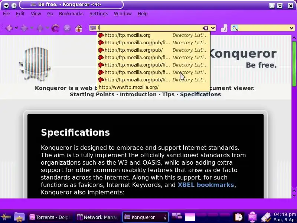297x223 pixels.
Task: Open the Window menu
Action: (x=123, y=14)
